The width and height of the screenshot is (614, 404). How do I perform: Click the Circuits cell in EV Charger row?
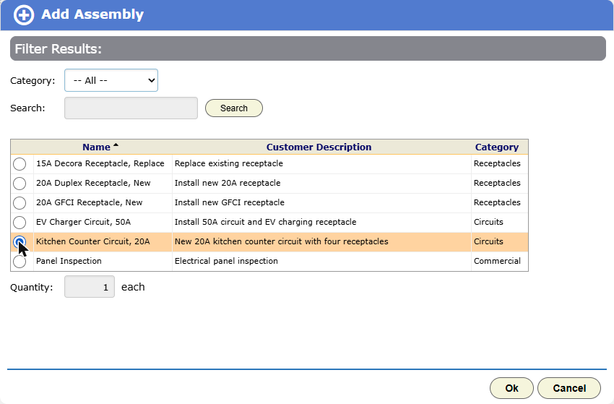click(x=500, y=223)
